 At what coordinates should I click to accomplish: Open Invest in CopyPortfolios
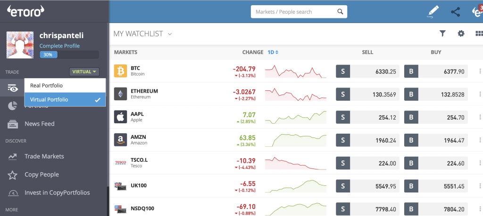pyautogui.click(x=57, y=192)
